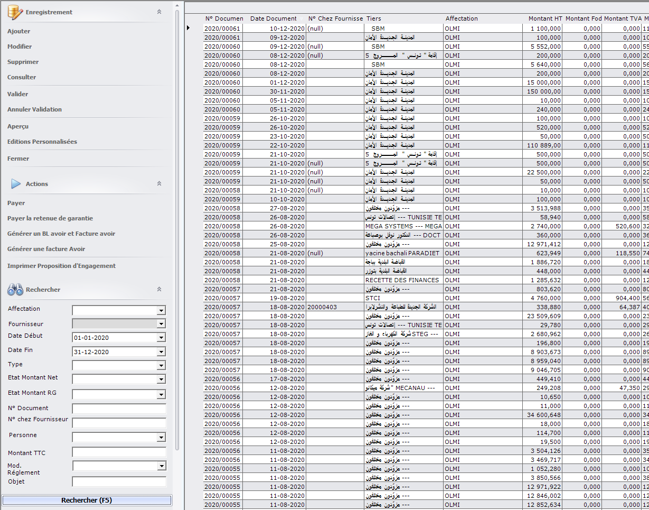Select the MEGA SYSTEMS row in table
This screenshot has height=510, width=649.
click(403, 226)
